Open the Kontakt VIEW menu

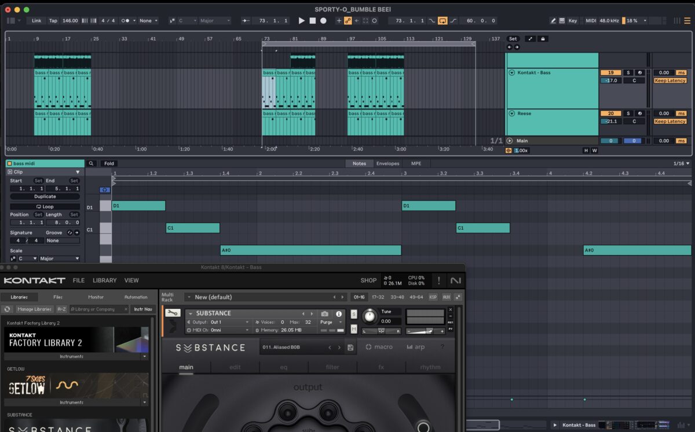pyautogui.click(x=131, y=280)
